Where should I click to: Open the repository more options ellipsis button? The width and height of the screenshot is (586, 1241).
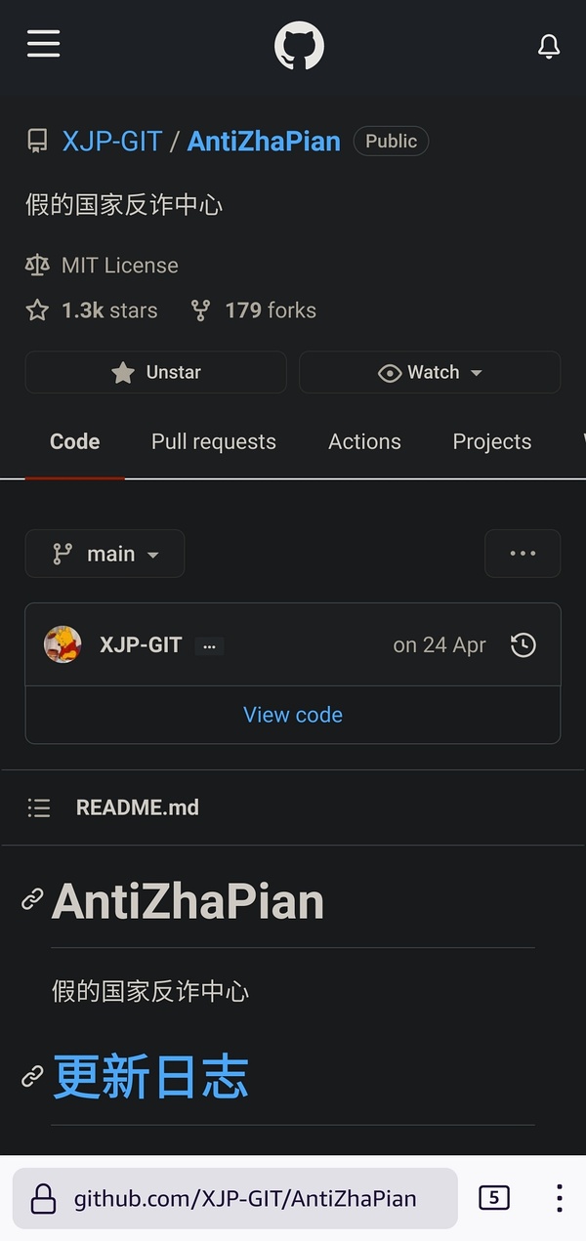(x=523, y=554)
